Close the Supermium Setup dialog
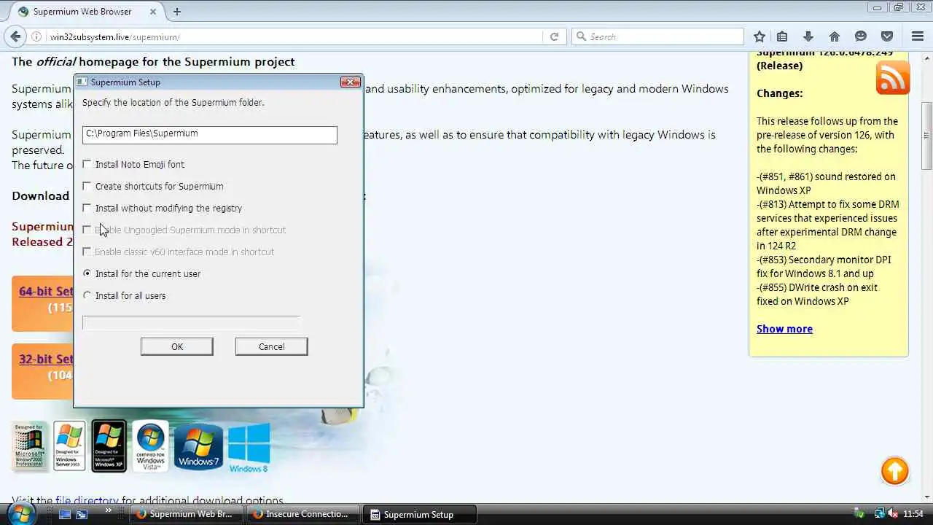This screenshot has width=933, height=525. 351,82
